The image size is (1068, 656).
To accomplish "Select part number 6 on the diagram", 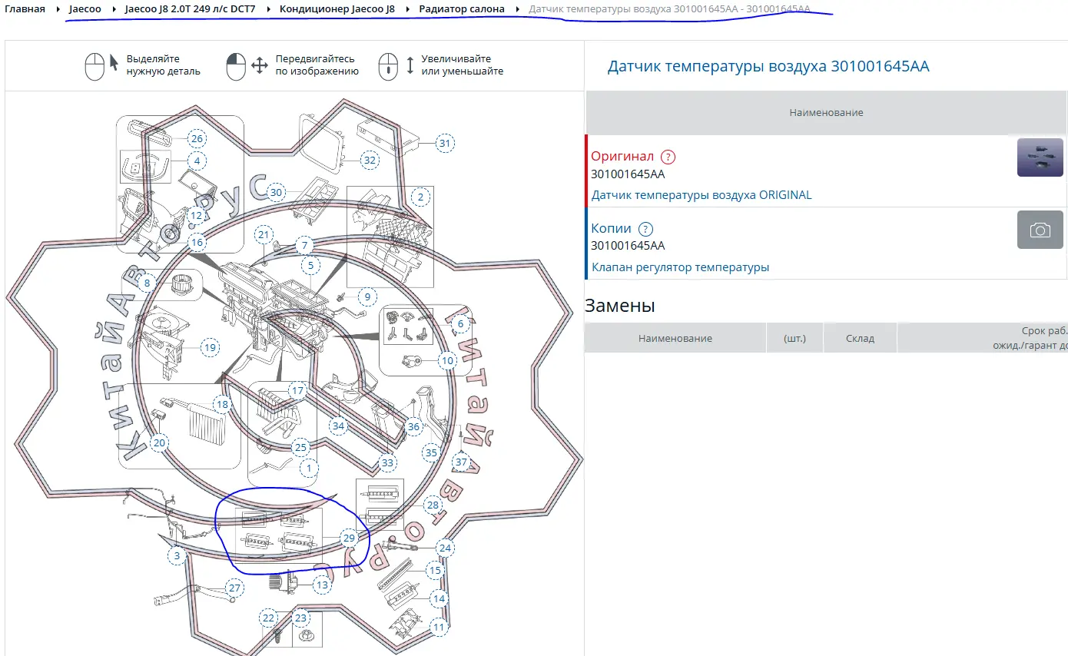I will pyautogui.click(x=460, y=324).
